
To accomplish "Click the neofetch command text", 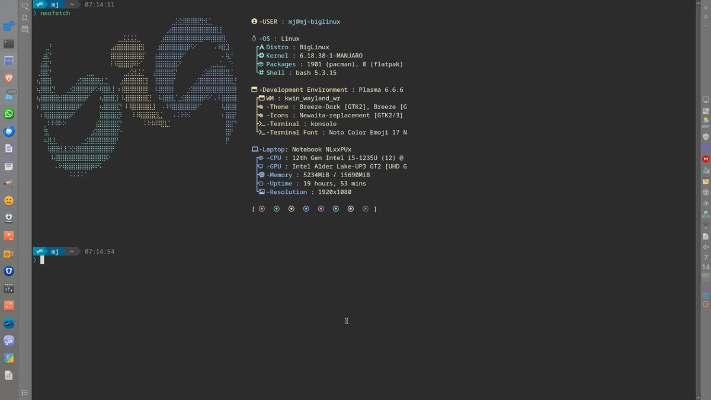I will click(x=55, y=13).
